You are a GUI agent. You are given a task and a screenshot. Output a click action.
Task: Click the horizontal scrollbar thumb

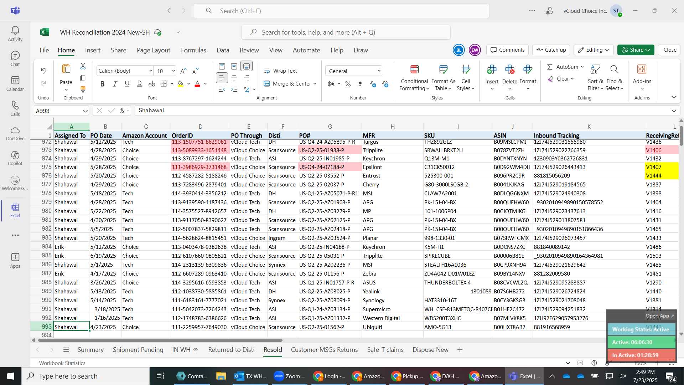click(160, 340)
